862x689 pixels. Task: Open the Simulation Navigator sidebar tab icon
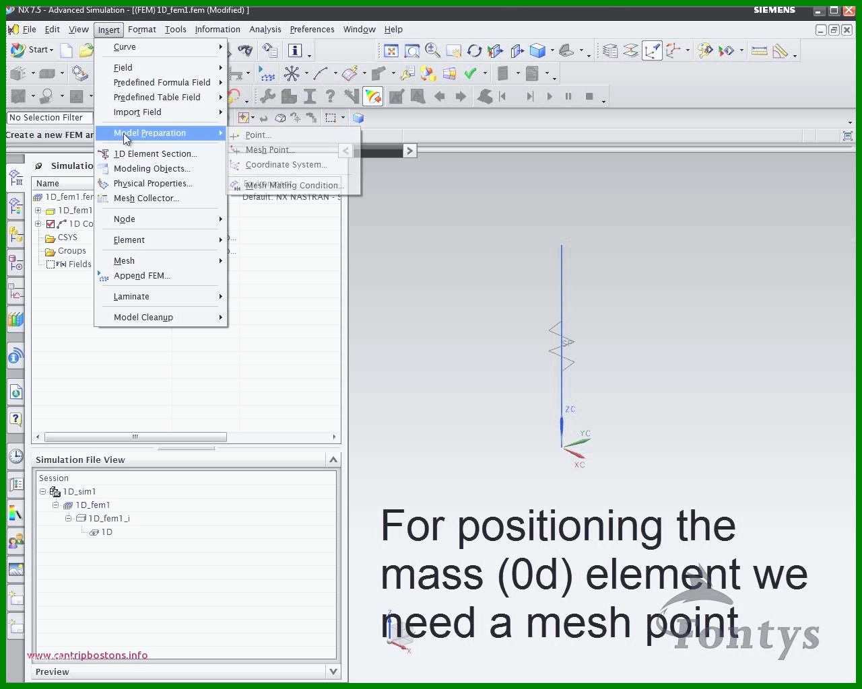[x=15, y=178]
